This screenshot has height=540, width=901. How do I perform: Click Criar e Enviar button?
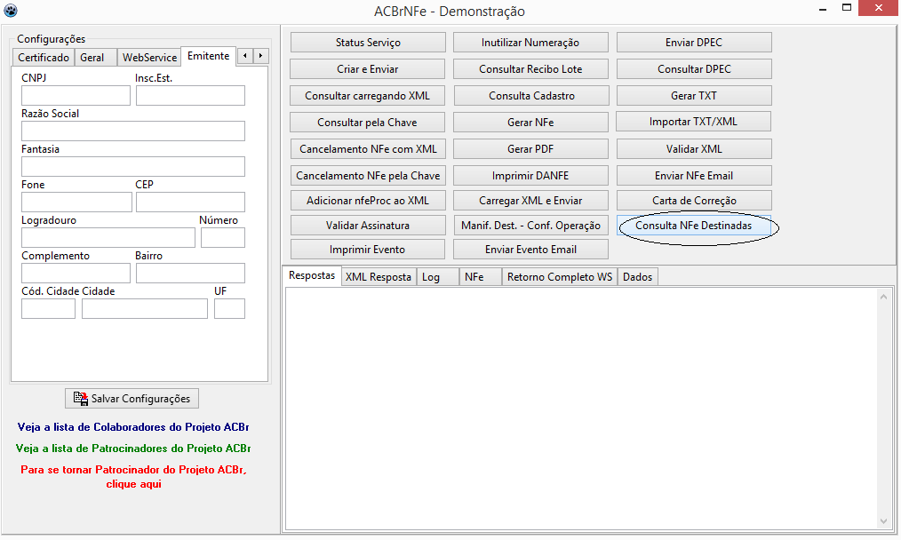368,69
